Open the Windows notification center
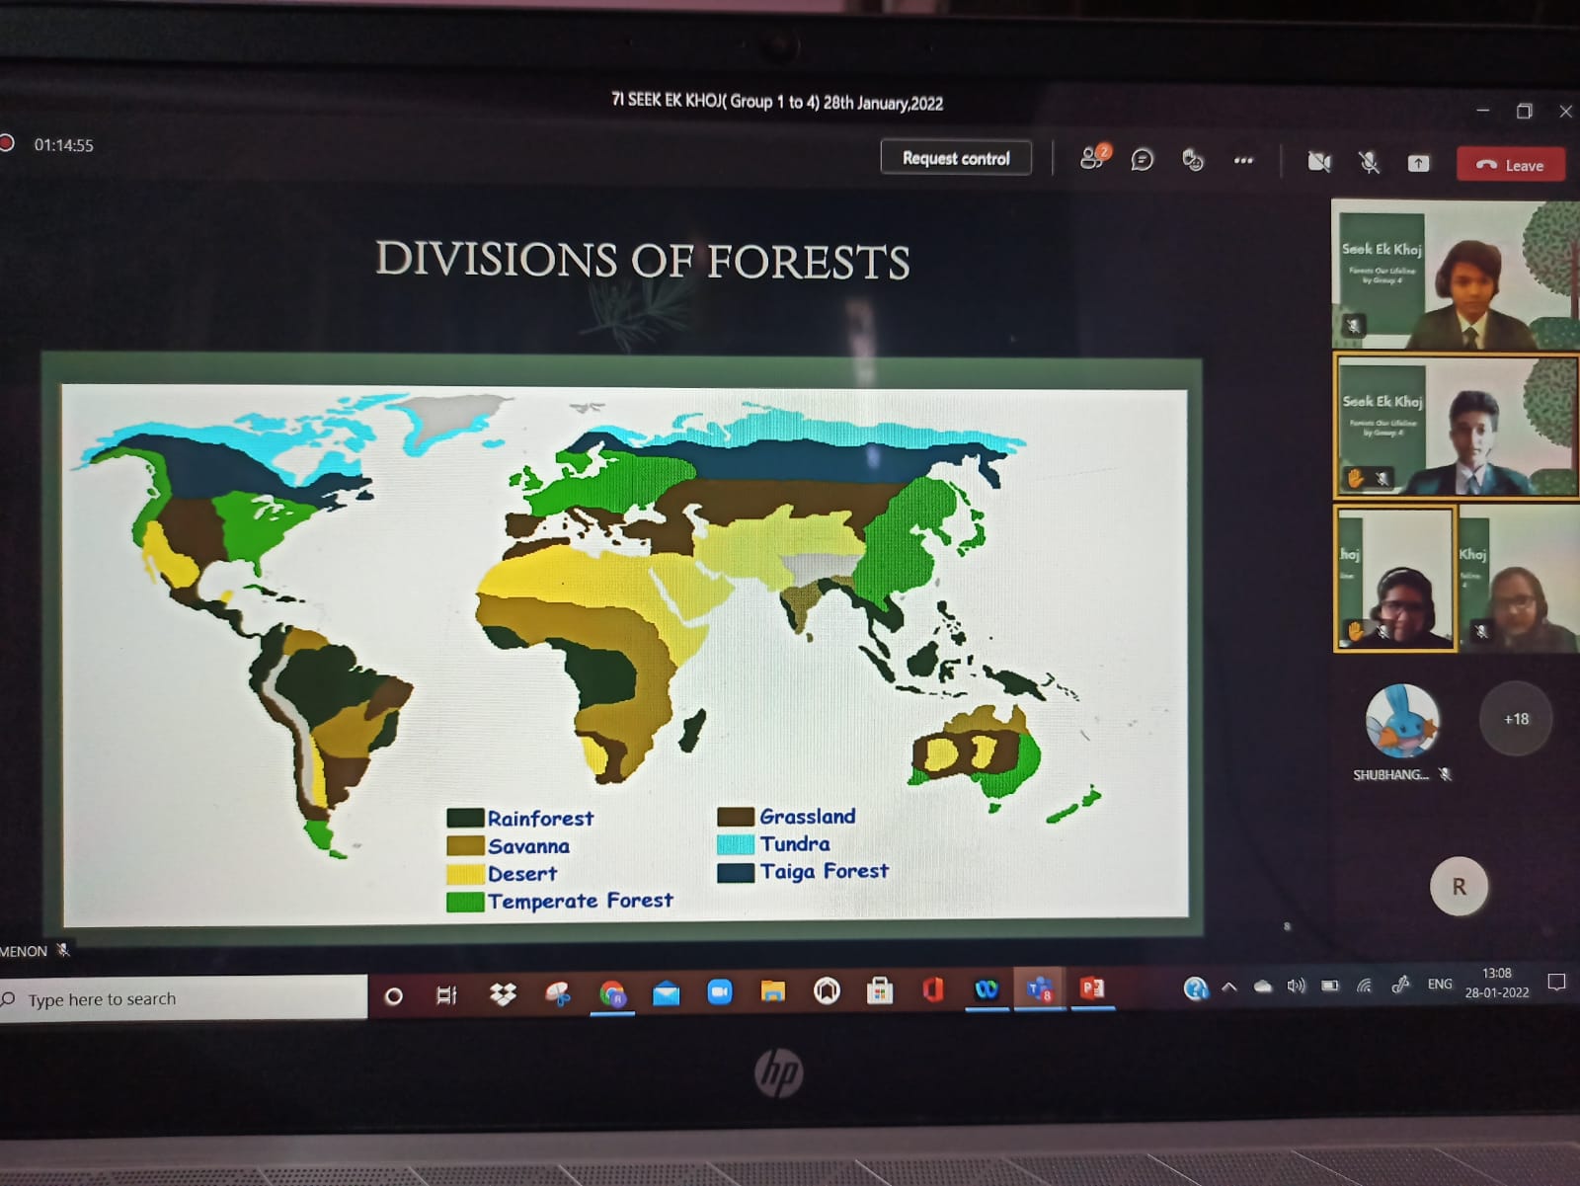 coord(1556,982)
